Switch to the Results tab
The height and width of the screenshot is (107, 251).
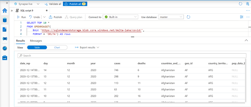[21, 41]
